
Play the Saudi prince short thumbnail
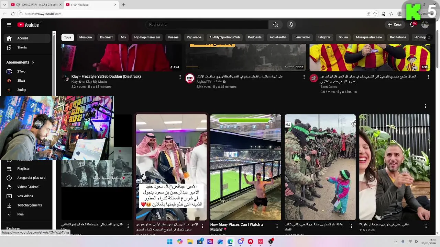[171, 167]
